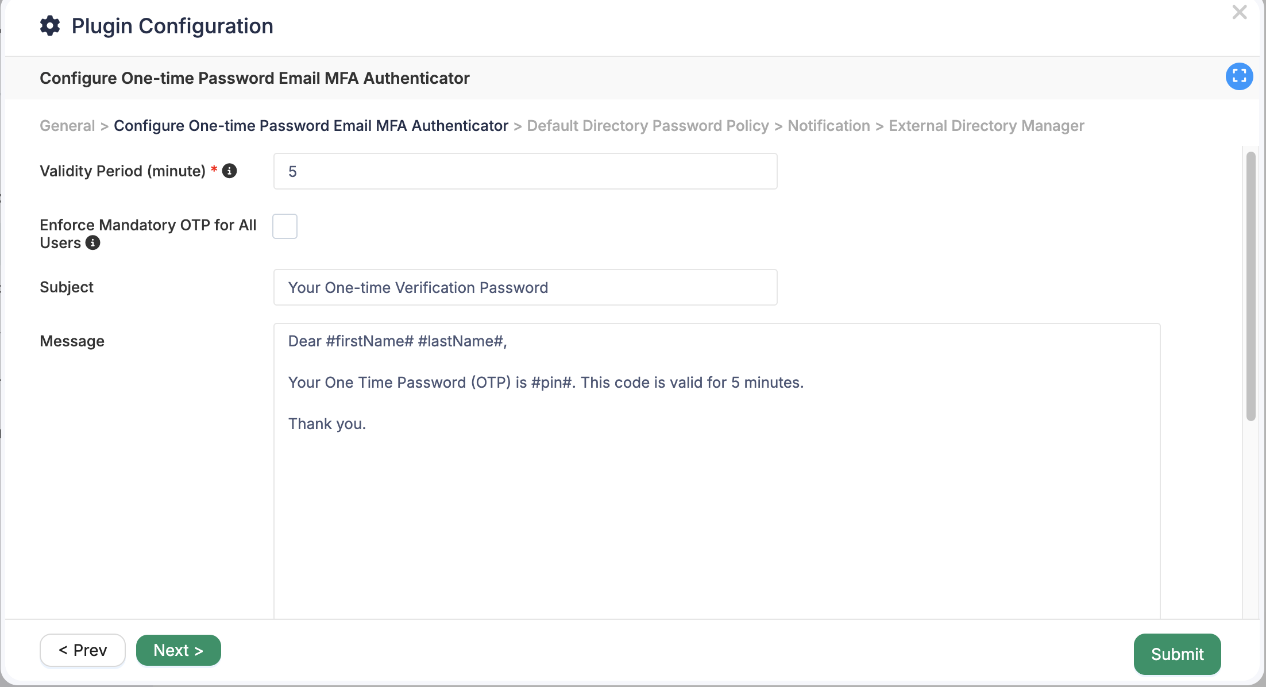Click the Thank you line in message

click(x=327, y=424)
